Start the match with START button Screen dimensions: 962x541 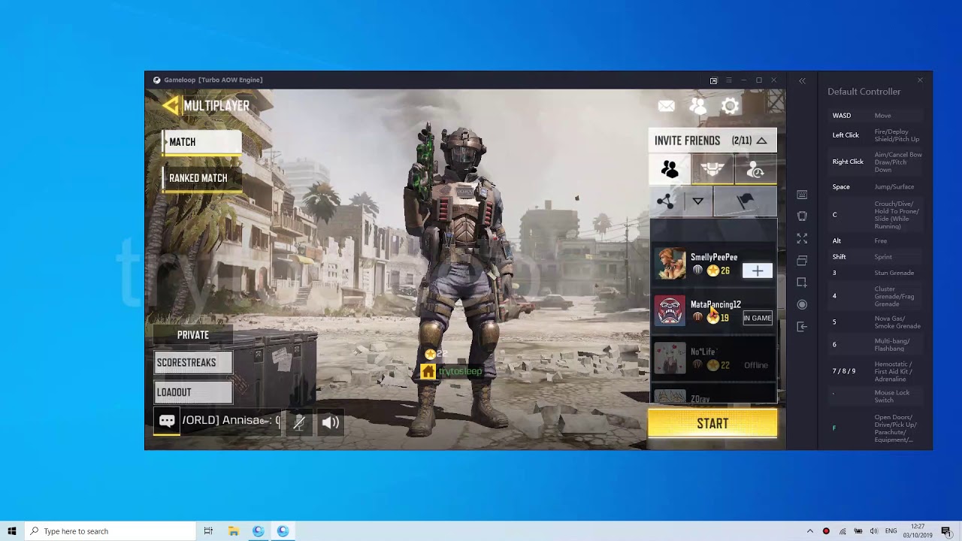coord(712,424)
